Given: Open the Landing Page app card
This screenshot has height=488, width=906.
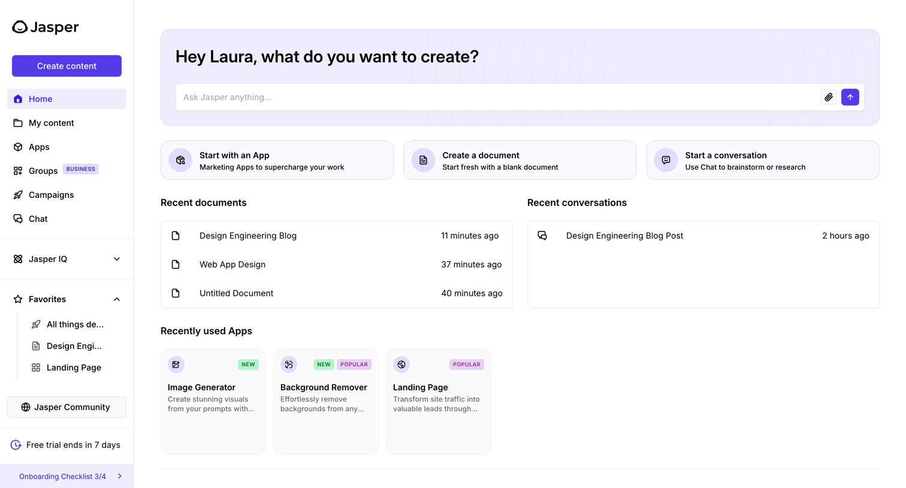Looking at the screenshot, I should [439, 402].
